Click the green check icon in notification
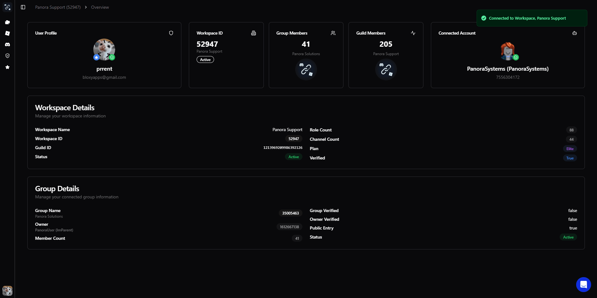Screen dimensions: 597x298 tap(484, 18)
